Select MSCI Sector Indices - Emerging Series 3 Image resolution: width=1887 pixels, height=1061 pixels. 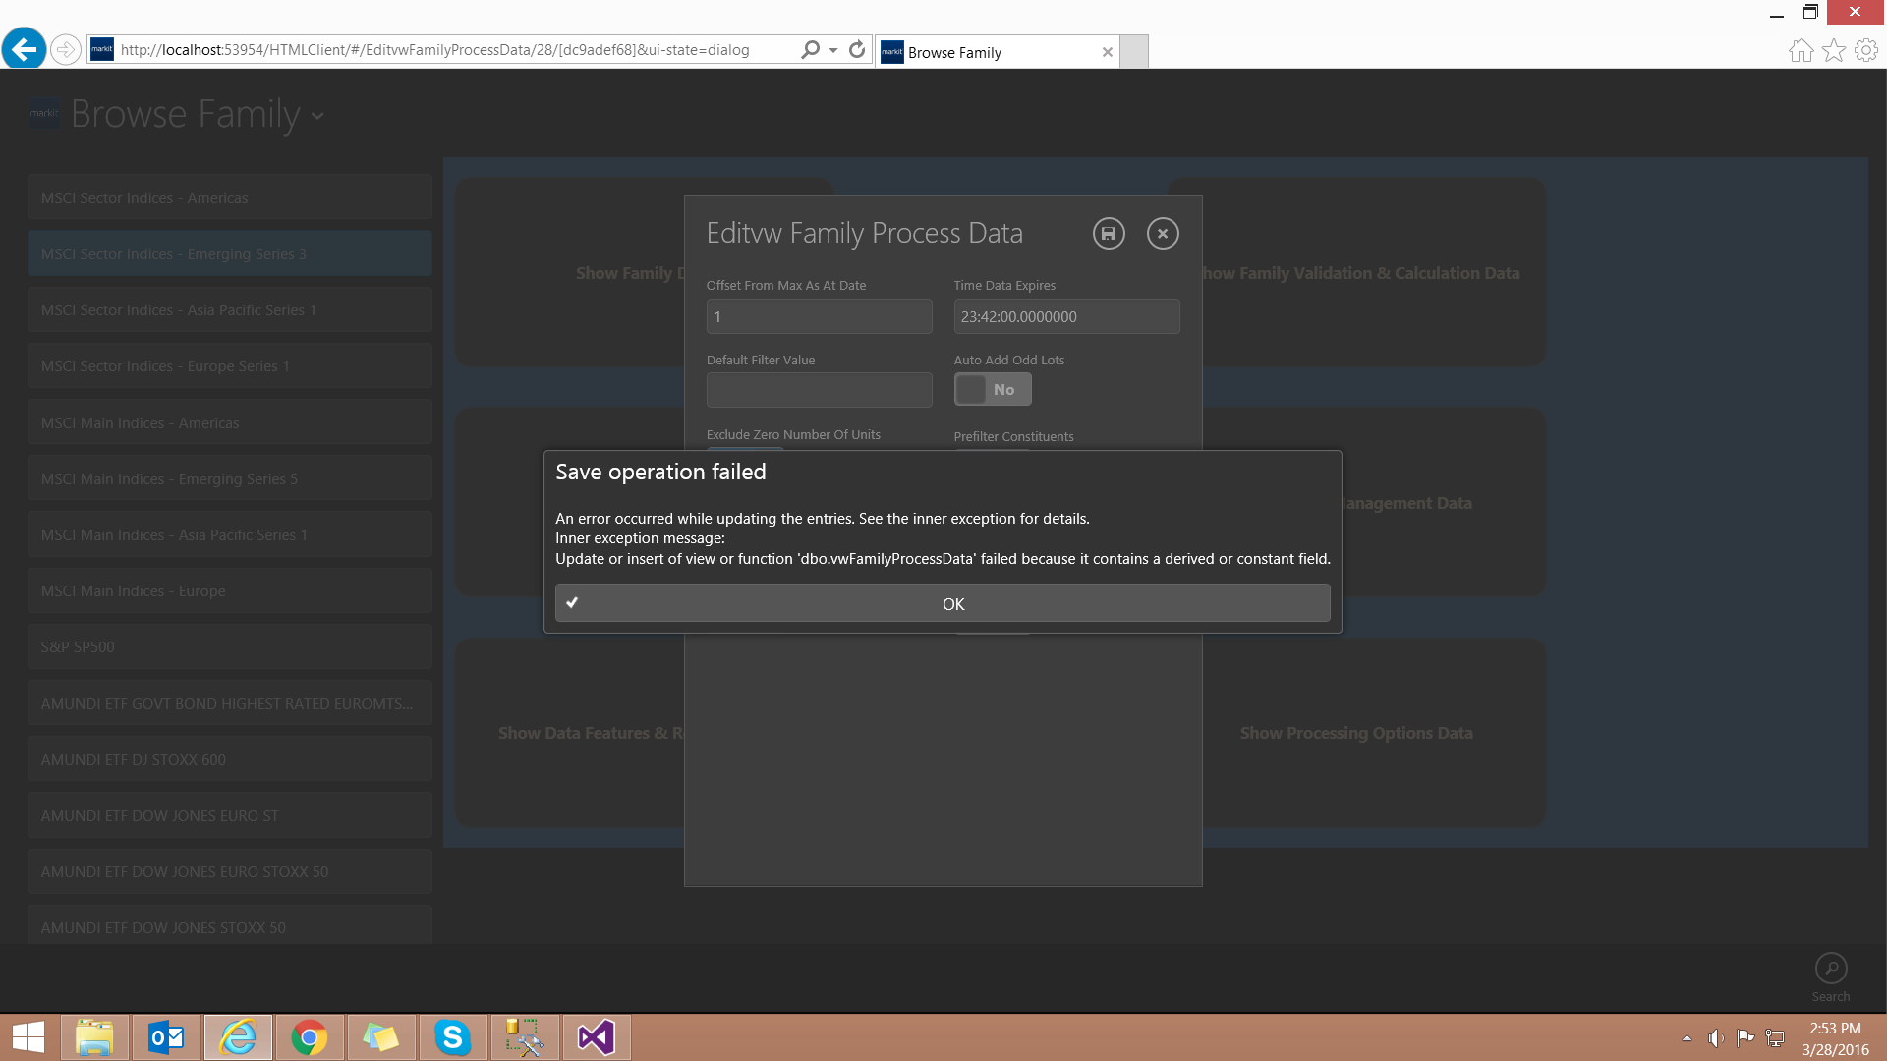click(229, 253)
